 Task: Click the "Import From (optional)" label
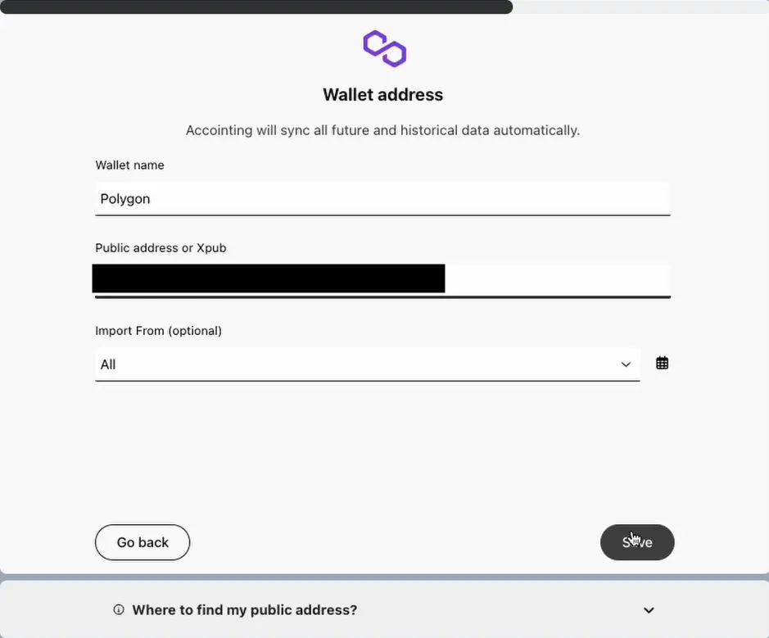click(x=158, y=331)
